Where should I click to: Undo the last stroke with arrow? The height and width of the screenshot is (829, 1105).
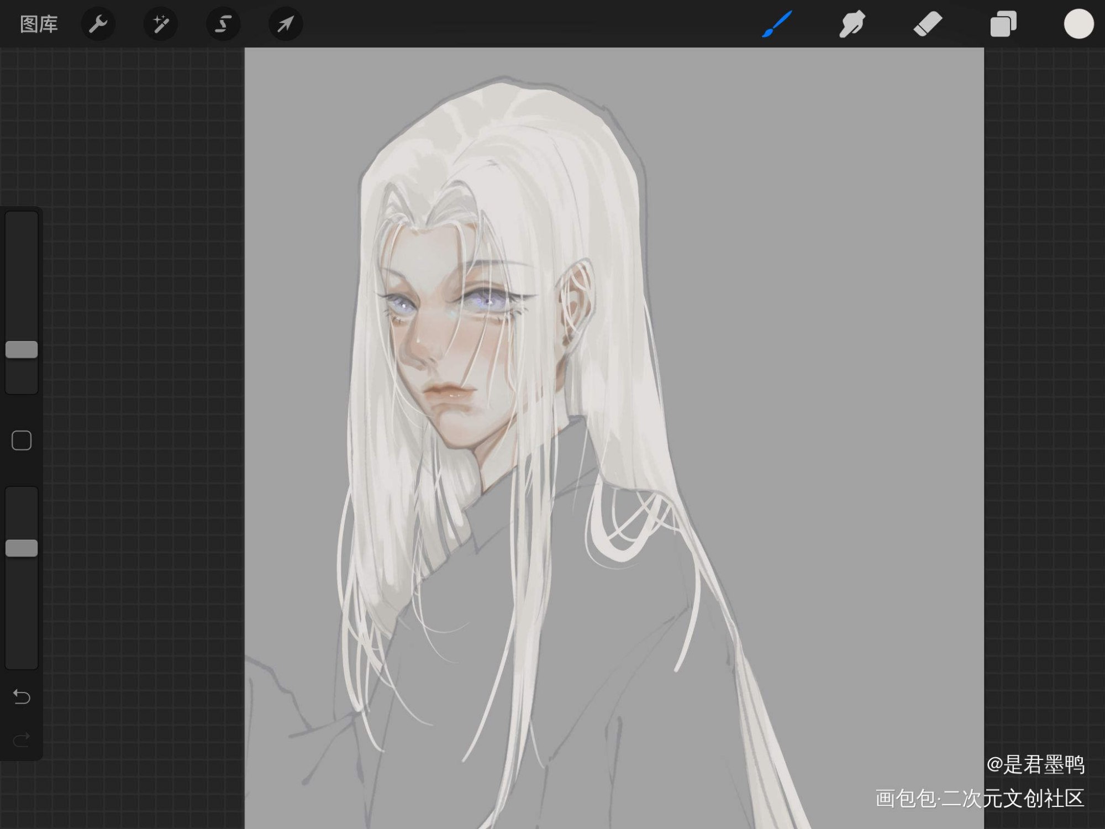pos(22,697)
